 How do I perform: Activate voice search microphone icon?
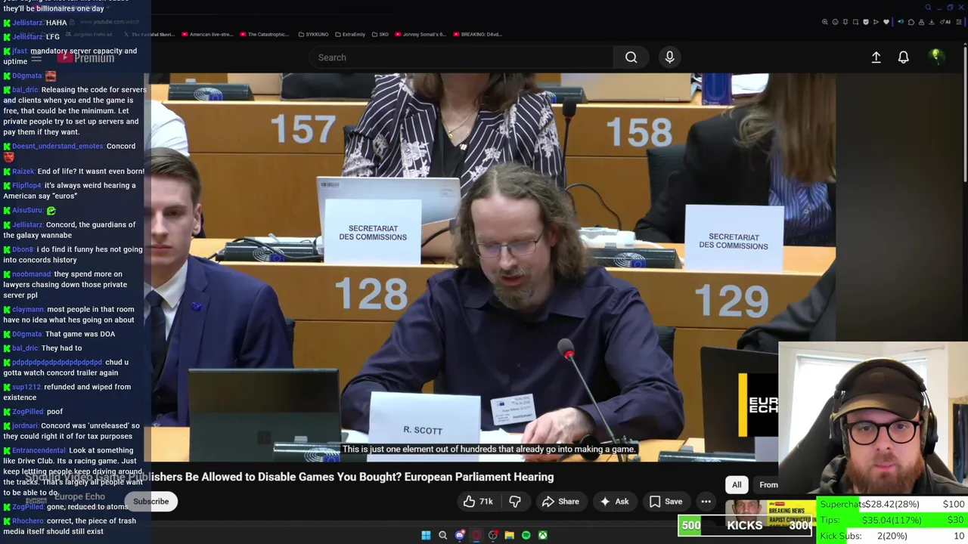point(669,57)
